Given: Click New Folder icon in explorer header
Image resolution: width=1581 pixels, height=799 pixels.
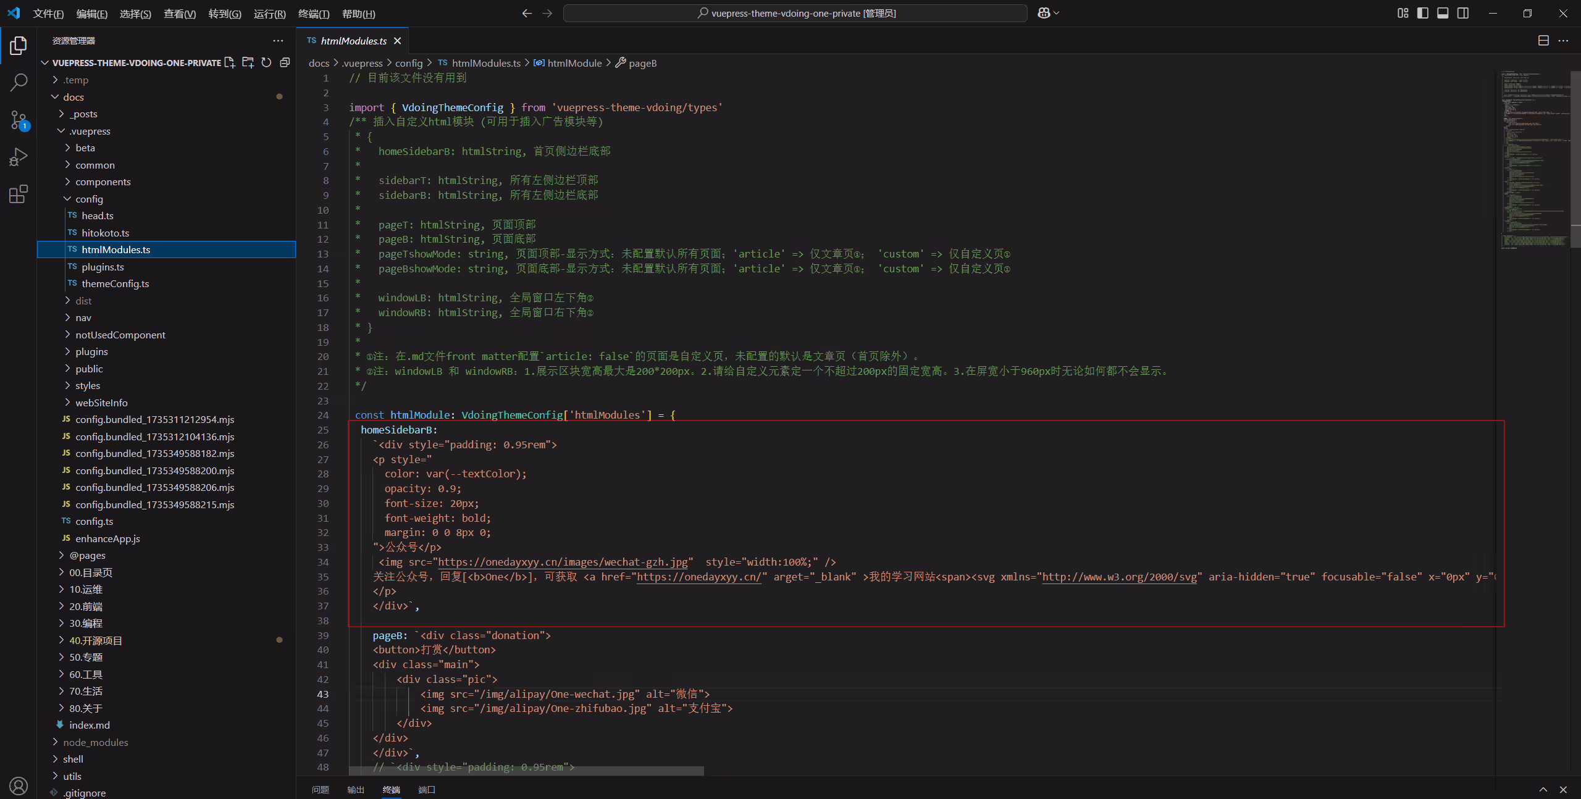Looking at the screenshot, I should tap(248, 62).
